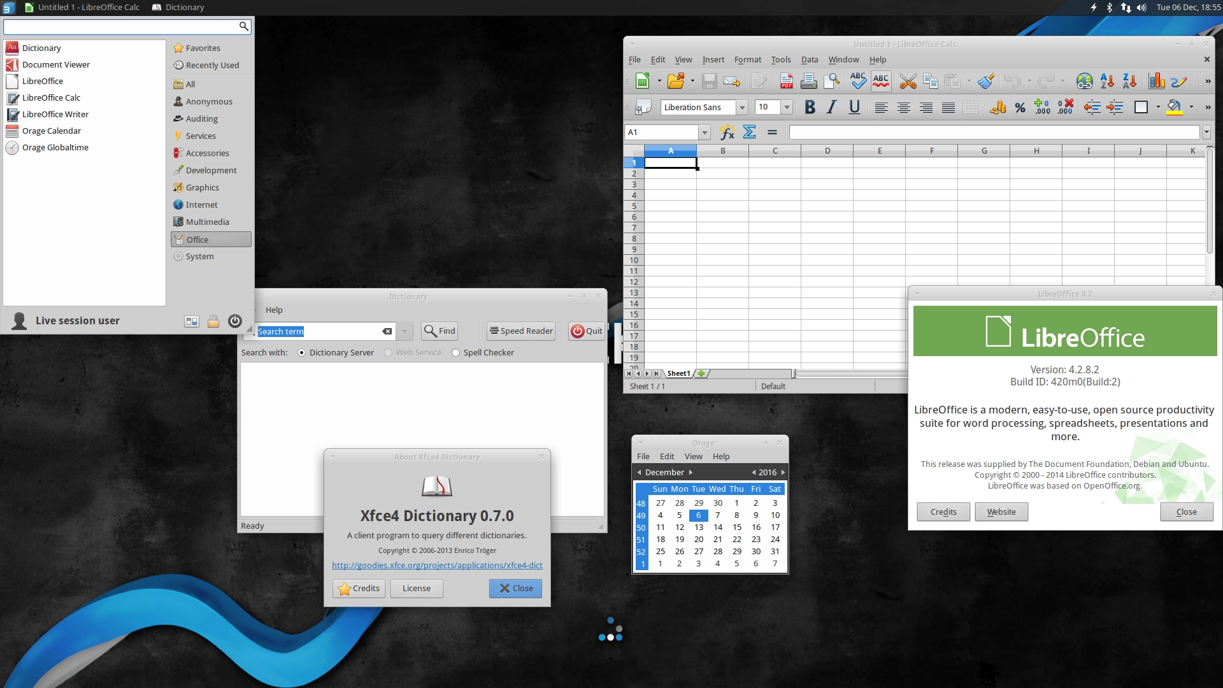Toggle Justified alignment in Calc
The height and width of the screenshot is (688, 1223).
(948, 107)
